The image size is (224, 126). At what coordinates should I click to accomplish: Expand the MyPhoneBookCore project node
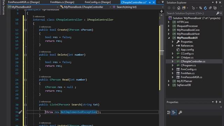(169, 30)
